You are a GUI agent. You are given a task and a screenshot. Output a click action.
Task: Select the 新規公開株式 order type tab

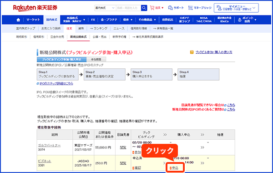[78, 37]
